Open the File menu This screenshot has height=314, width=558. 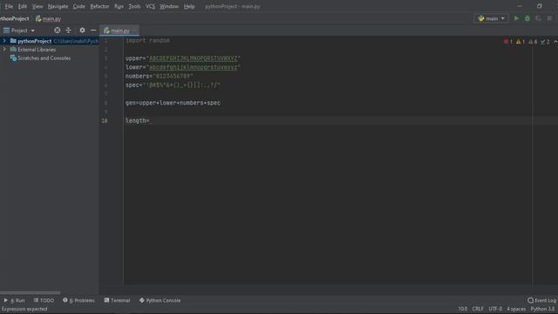click(x=9, y=6)
